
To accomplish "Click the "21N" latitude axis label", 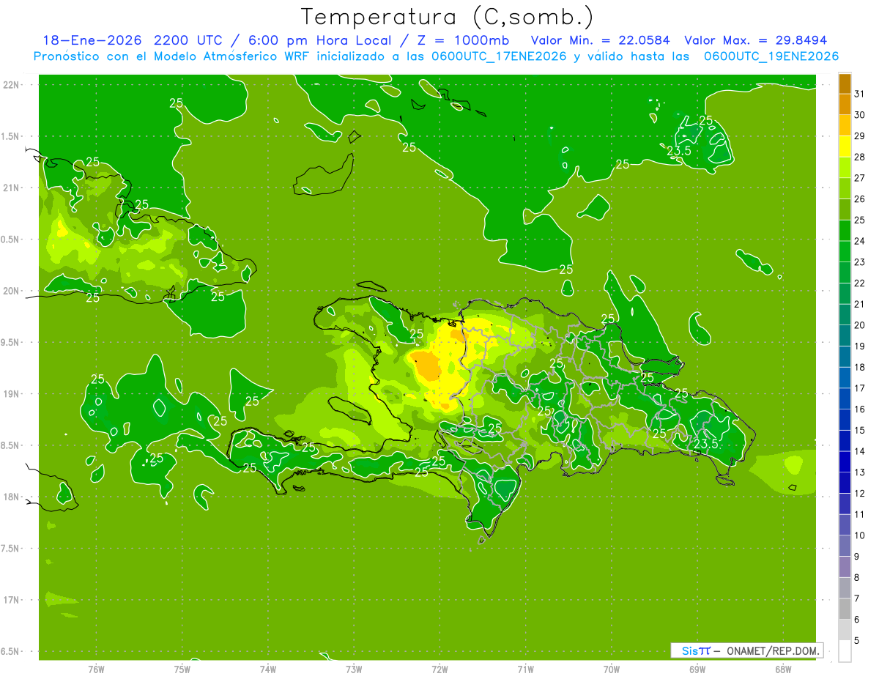I will 12,188.
